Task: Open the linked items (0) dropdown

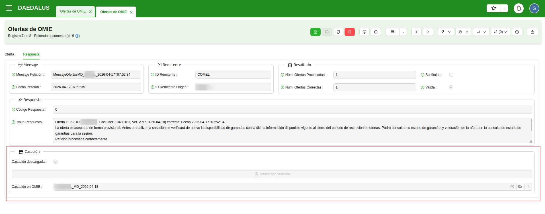Action: pyautogui.click(x=500, y=32)
